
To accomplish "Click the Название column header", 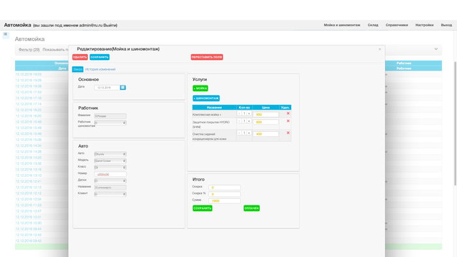I will pos(214,108).
